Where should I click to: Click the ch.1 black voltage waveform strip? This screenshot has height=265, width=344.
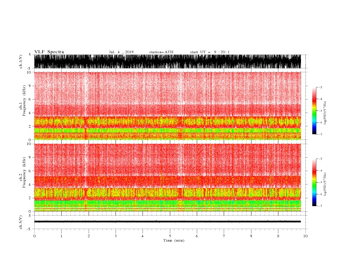click(167, 61)
